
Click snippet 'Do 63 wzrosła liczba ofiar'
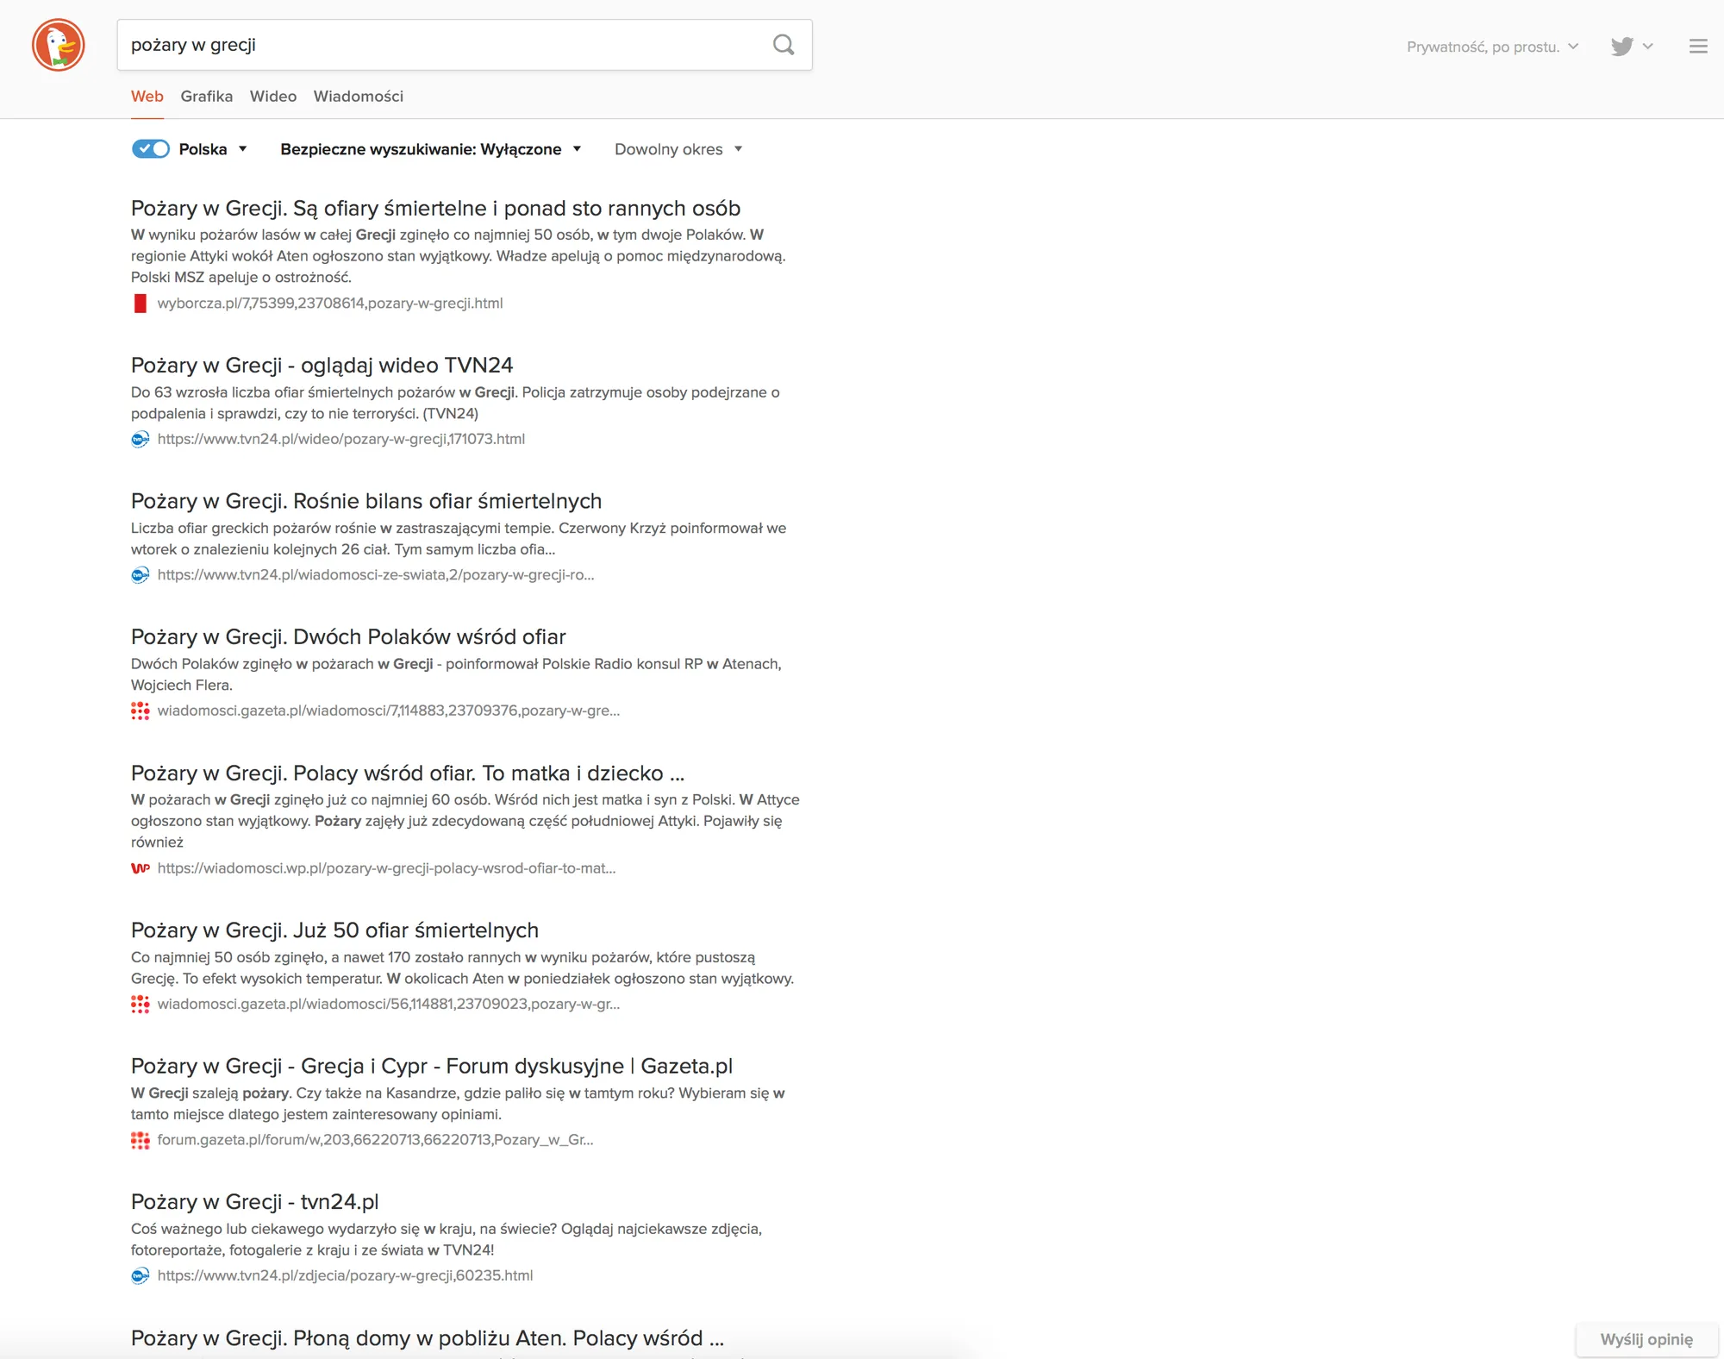(x=455, y=403)
